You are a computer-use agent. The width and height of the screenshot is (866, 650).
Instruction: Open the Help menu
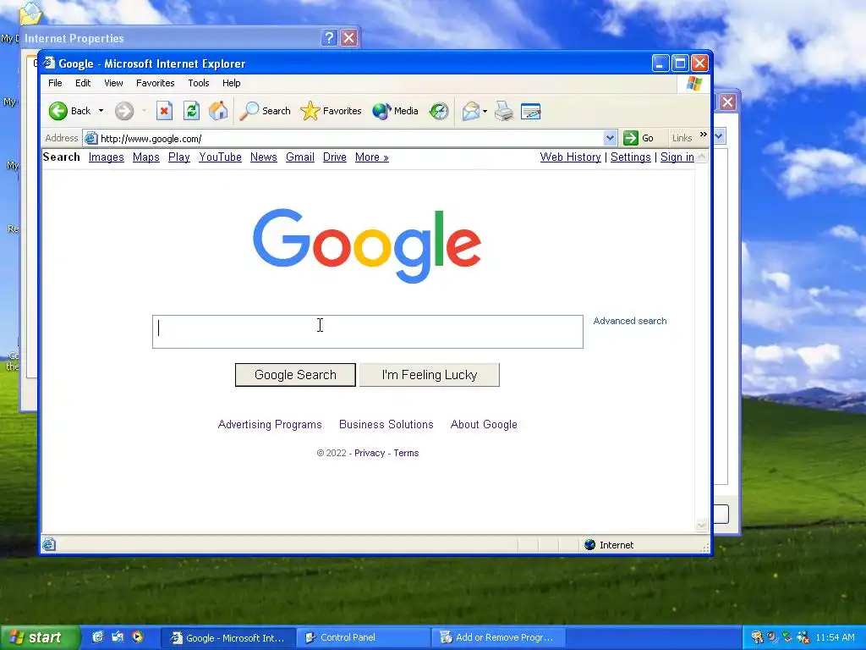pyautogui.click(x=232, y=83)
